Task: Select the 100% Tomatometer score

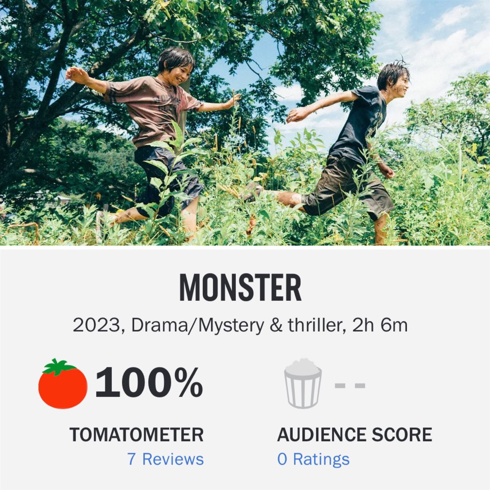Action: (149, 383)
